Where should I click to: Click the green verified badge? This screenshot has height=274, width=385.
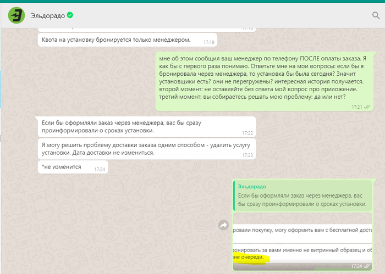coord(70,15)
